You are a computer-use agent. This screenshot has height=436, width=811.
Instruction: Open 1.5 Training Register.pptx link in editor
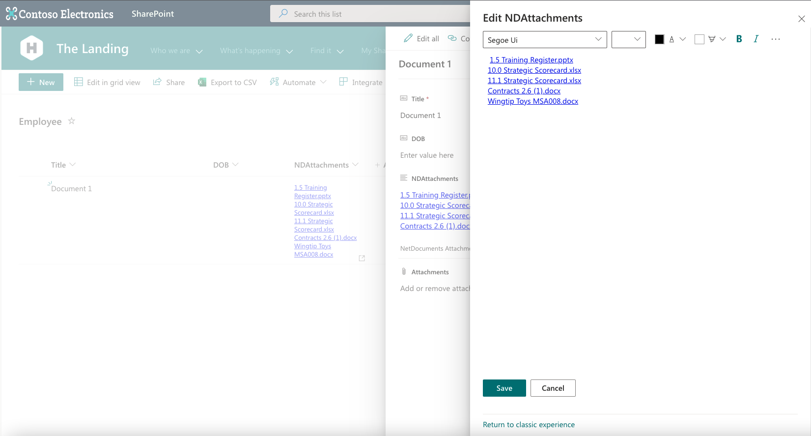point(531,60)
